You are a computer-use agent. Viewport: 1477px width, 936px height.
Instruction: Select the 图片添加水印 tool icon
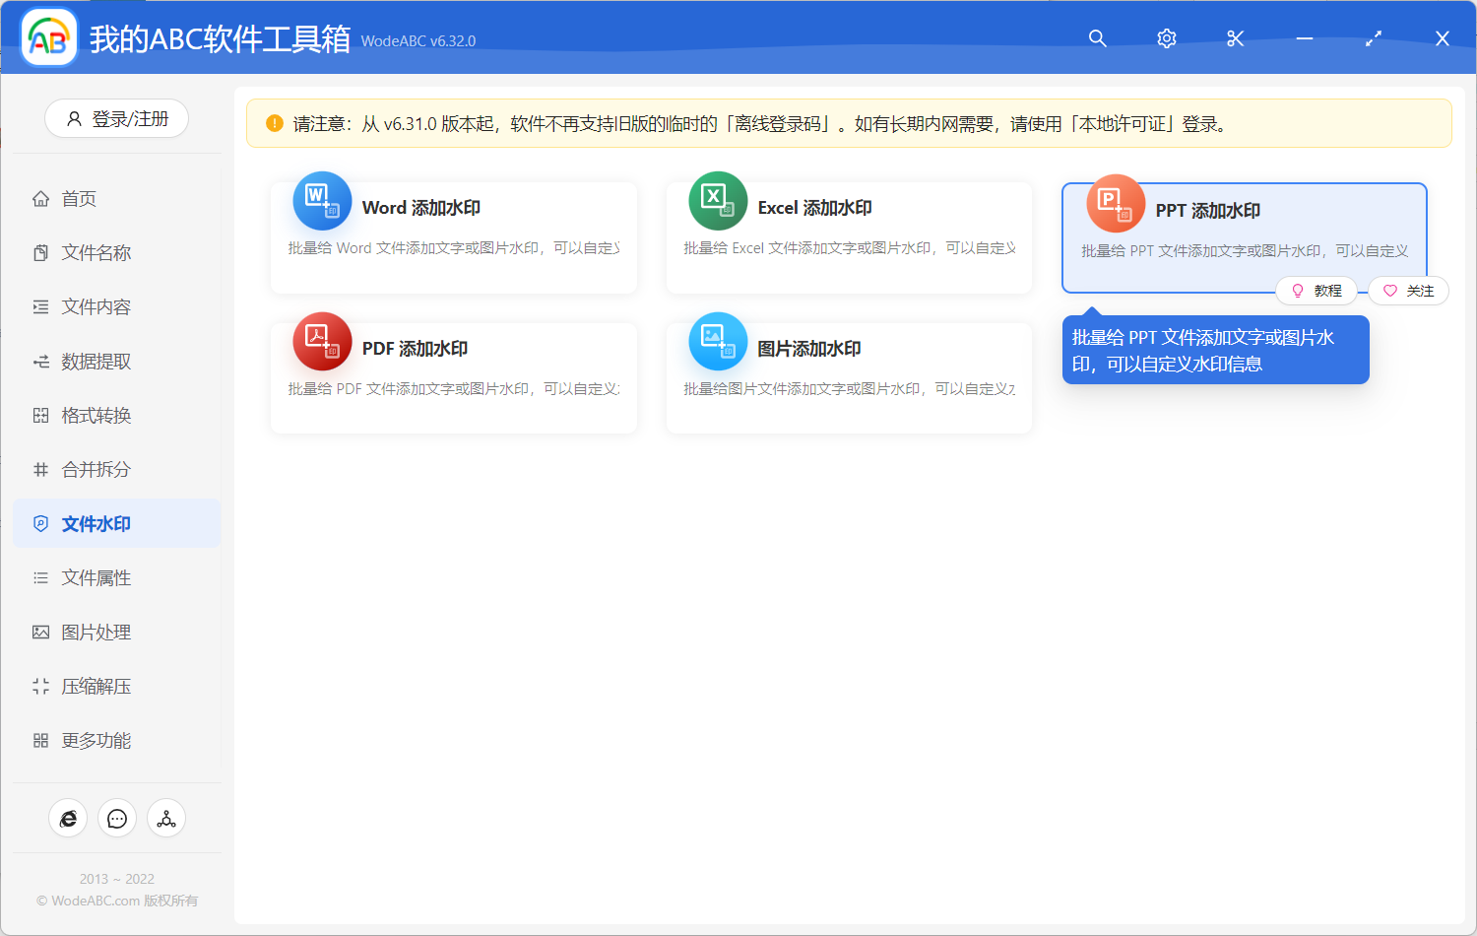[x=717, y=341]
